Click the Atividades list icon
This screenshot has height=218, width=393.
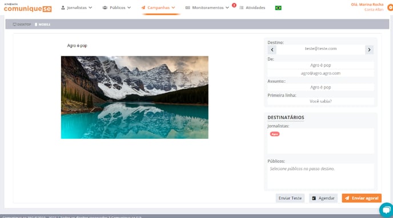click(x=242, y=8)
